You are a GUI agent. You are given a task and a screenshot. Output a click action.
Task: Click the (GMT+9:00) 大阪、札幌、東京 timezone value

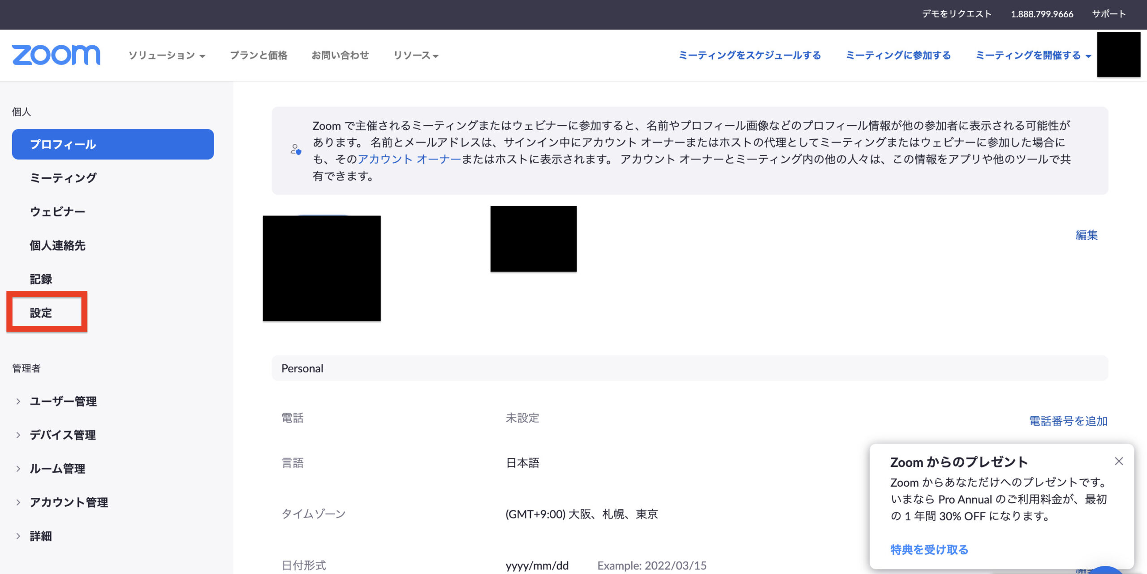582,514
